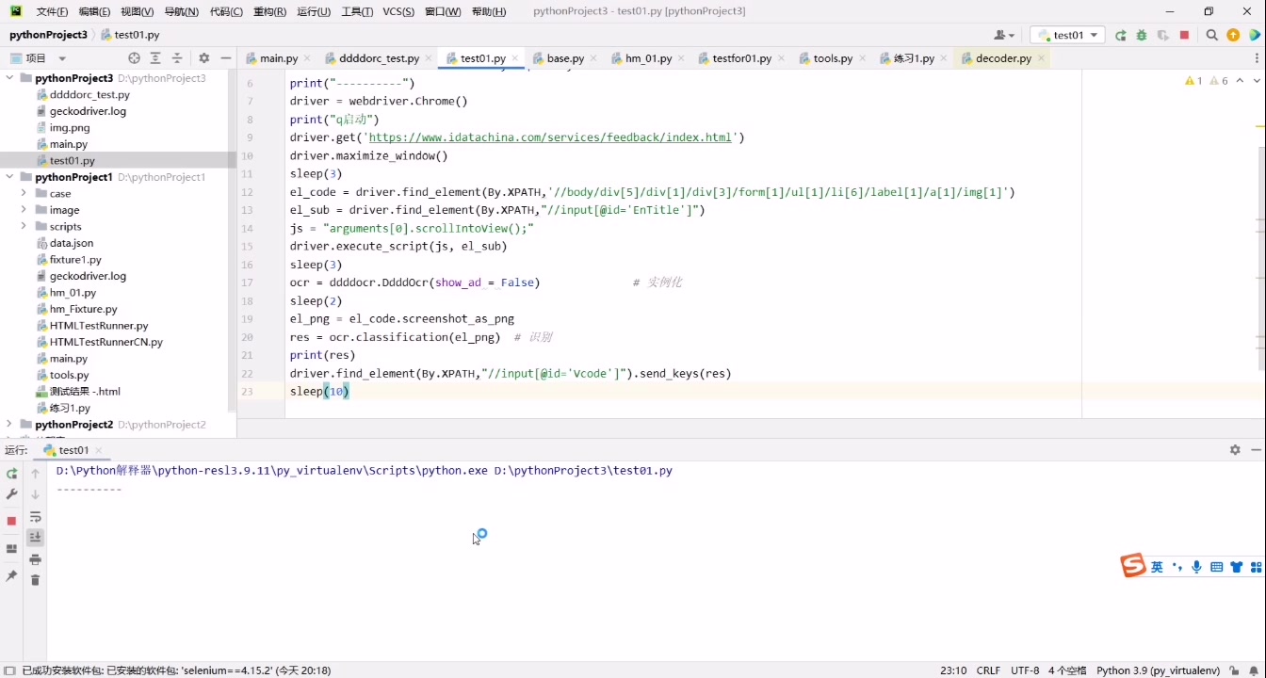Open the VCS(S) menu
Image resolution: width=1266 pixels, height=678 pixels.
398,11
